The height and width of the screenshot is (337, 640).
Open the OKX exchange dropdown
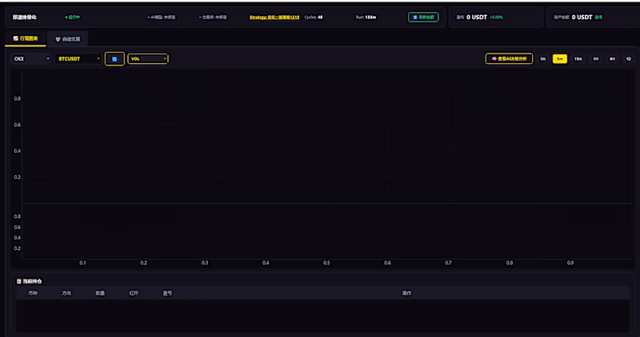tap(31, 58)
